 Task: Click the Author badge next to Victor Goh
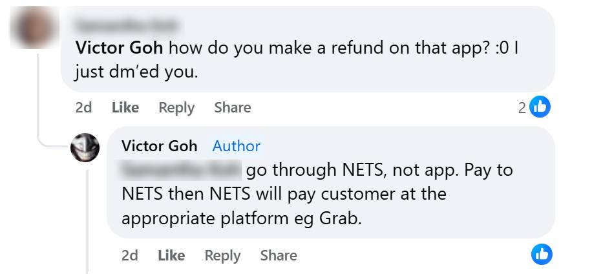(236, 146)
